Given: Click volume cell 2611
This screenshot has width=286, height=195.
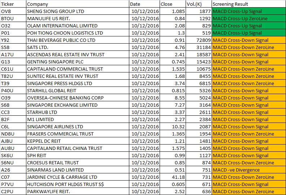Looking at the screenshot, I should click(x=199, y=112).
